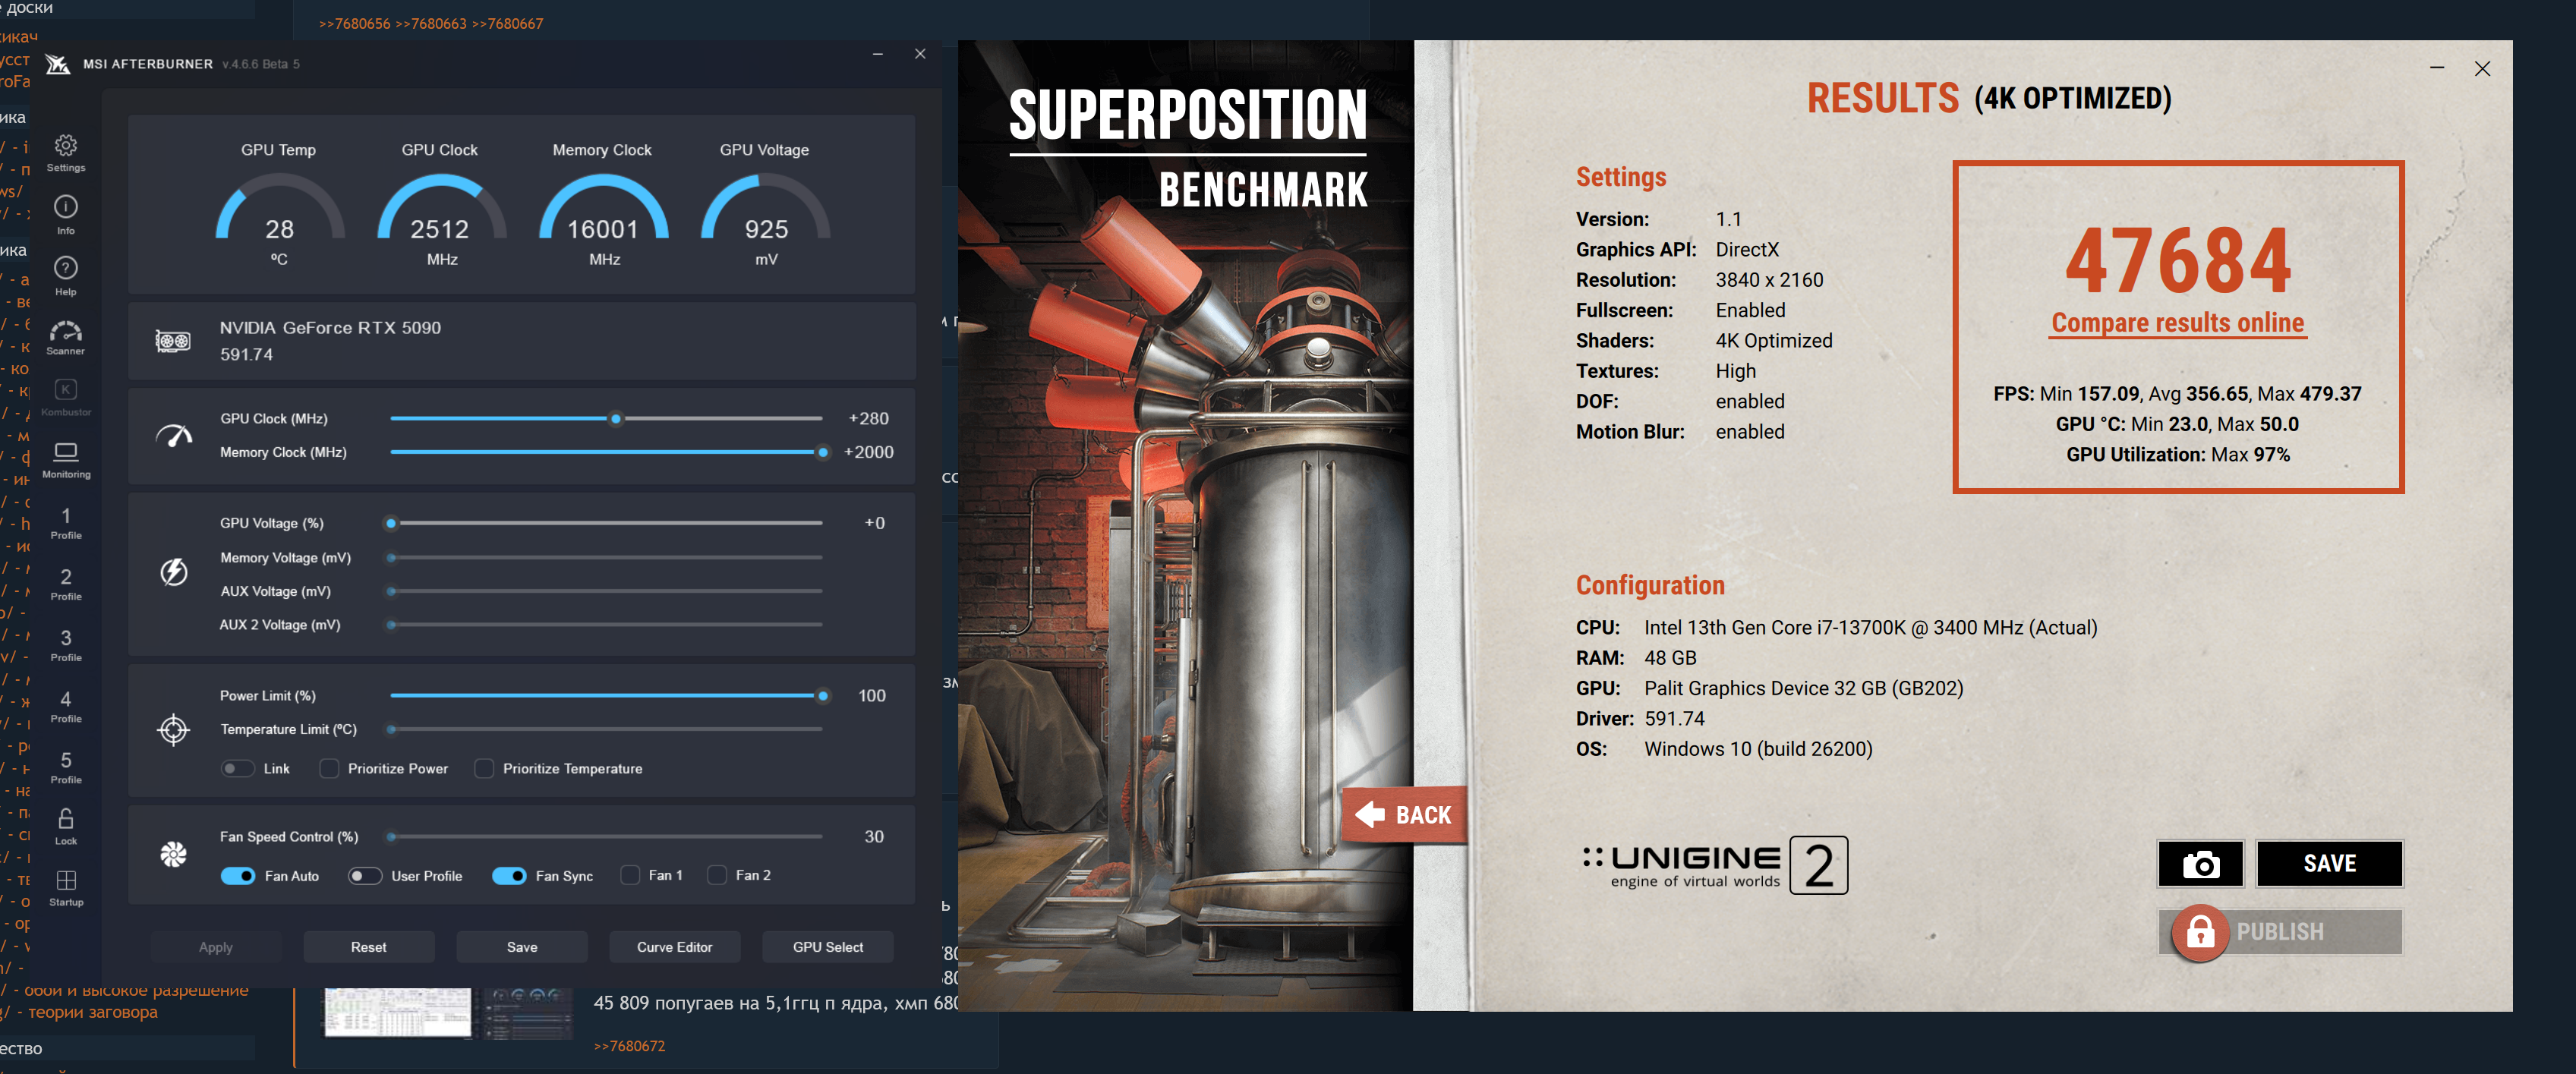Take screenshot with camera icon button
Viewport: 2576px width, 1074px height.
(x=2200, y=864)
